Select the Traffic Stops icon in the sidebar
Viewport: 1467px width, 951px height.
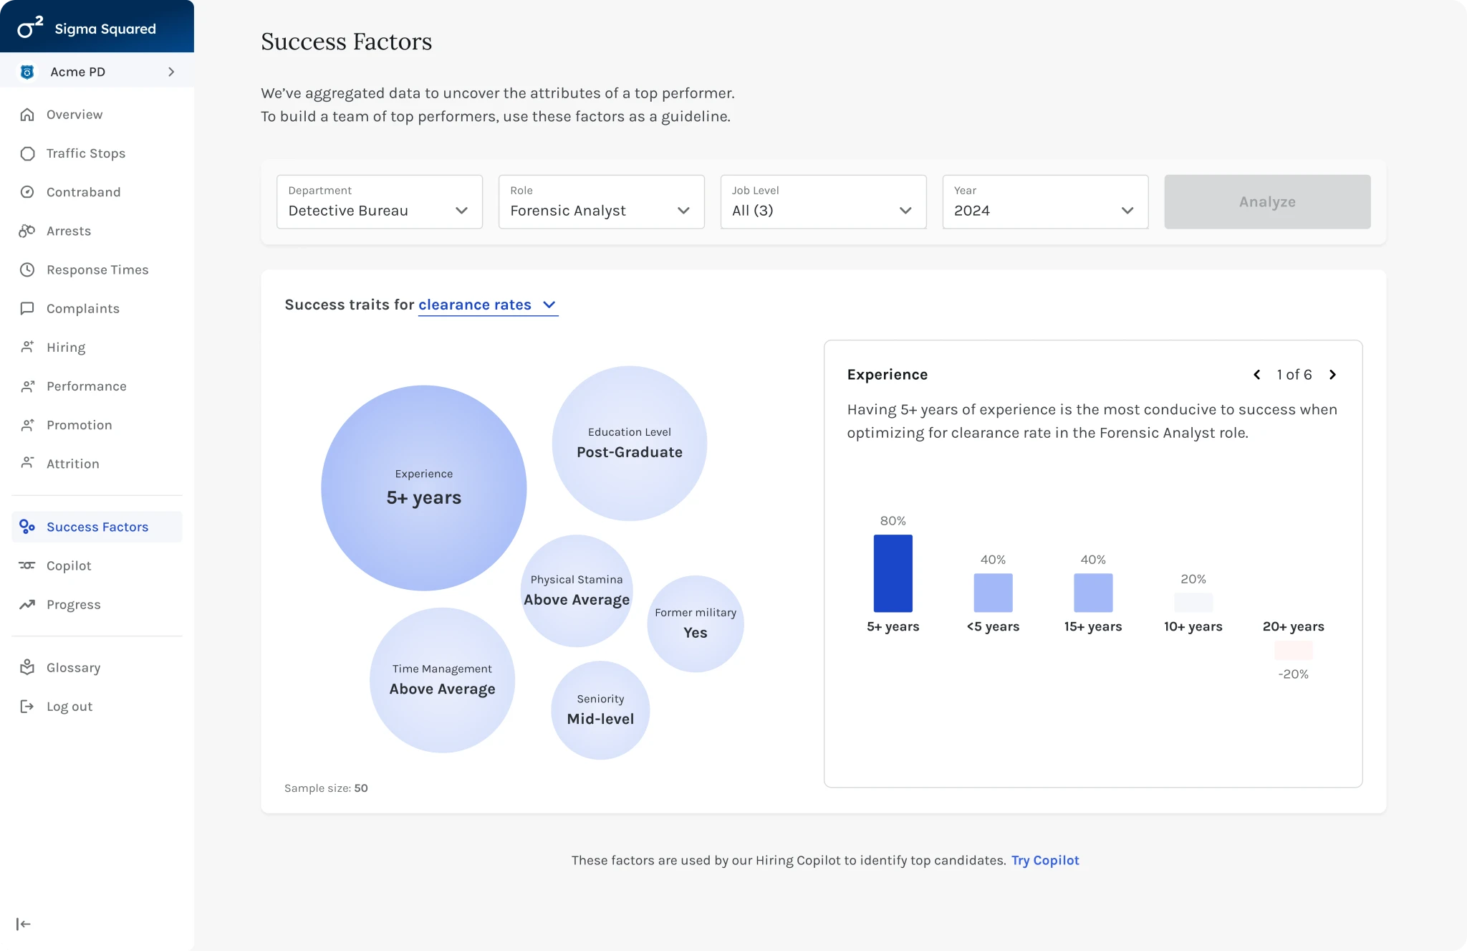[x=27, y=153]
